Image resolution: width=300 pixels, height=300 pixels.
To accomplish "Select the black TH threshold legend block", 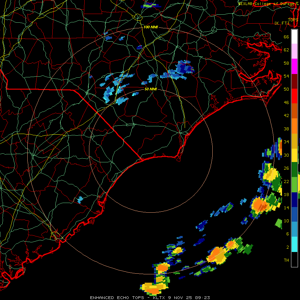I will [294, 259].
